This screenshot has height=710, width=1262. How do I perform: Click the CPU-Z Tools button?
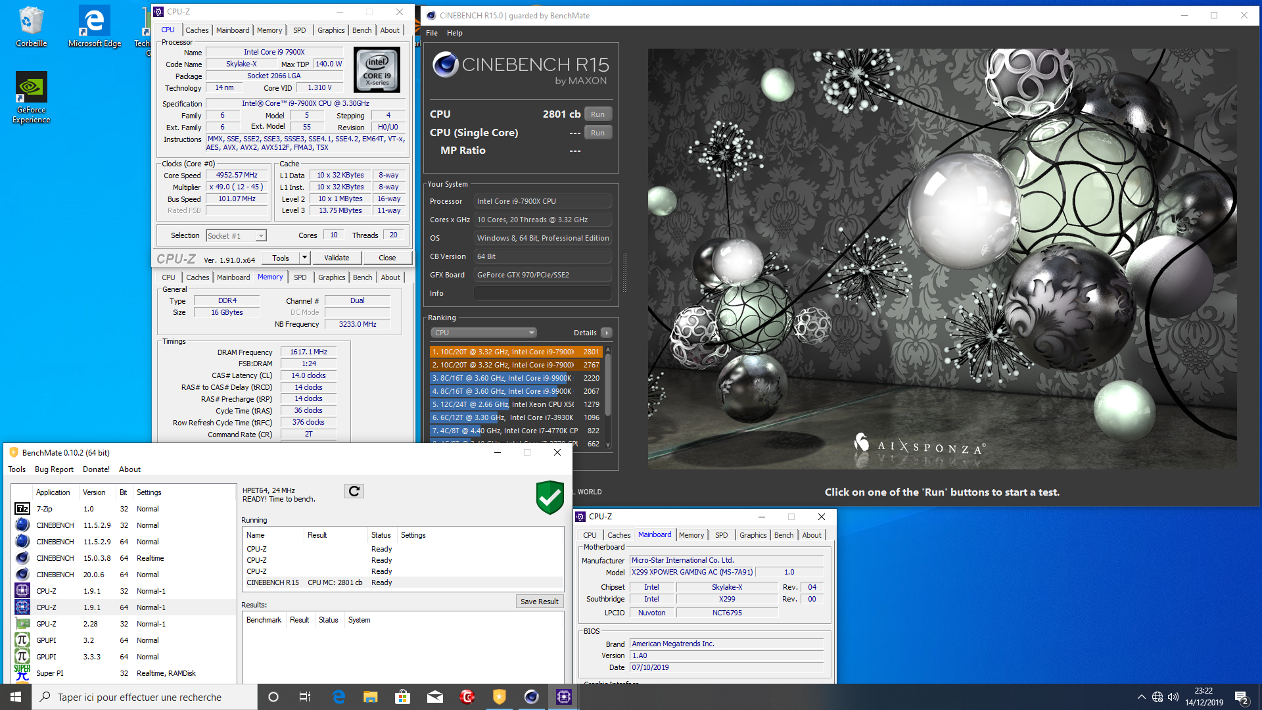(x=281, y=258)
